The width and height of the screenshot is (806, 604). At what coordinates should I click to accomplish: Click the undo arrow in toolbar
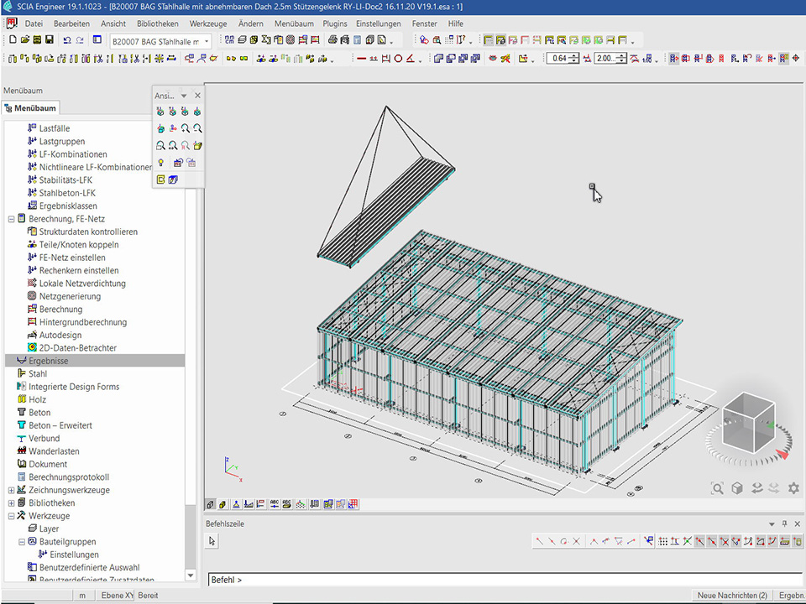(67, 40)
